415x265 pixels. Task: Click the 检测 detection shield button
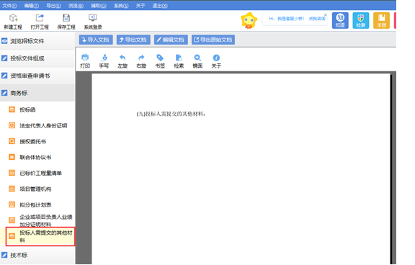361,20
